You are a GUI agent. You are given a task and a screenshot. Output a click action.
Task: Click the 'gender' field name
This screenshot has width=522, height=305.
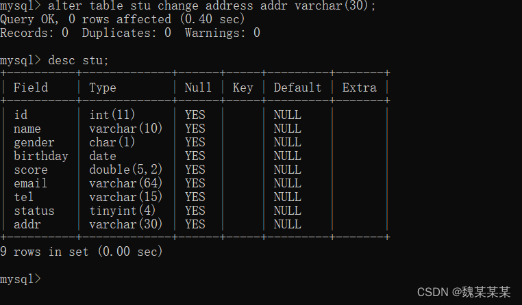[34, 142]
